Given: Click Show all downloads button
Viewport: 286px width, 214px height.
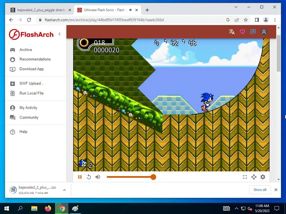Looking at the screenshot, I should [x=260, y=190].
